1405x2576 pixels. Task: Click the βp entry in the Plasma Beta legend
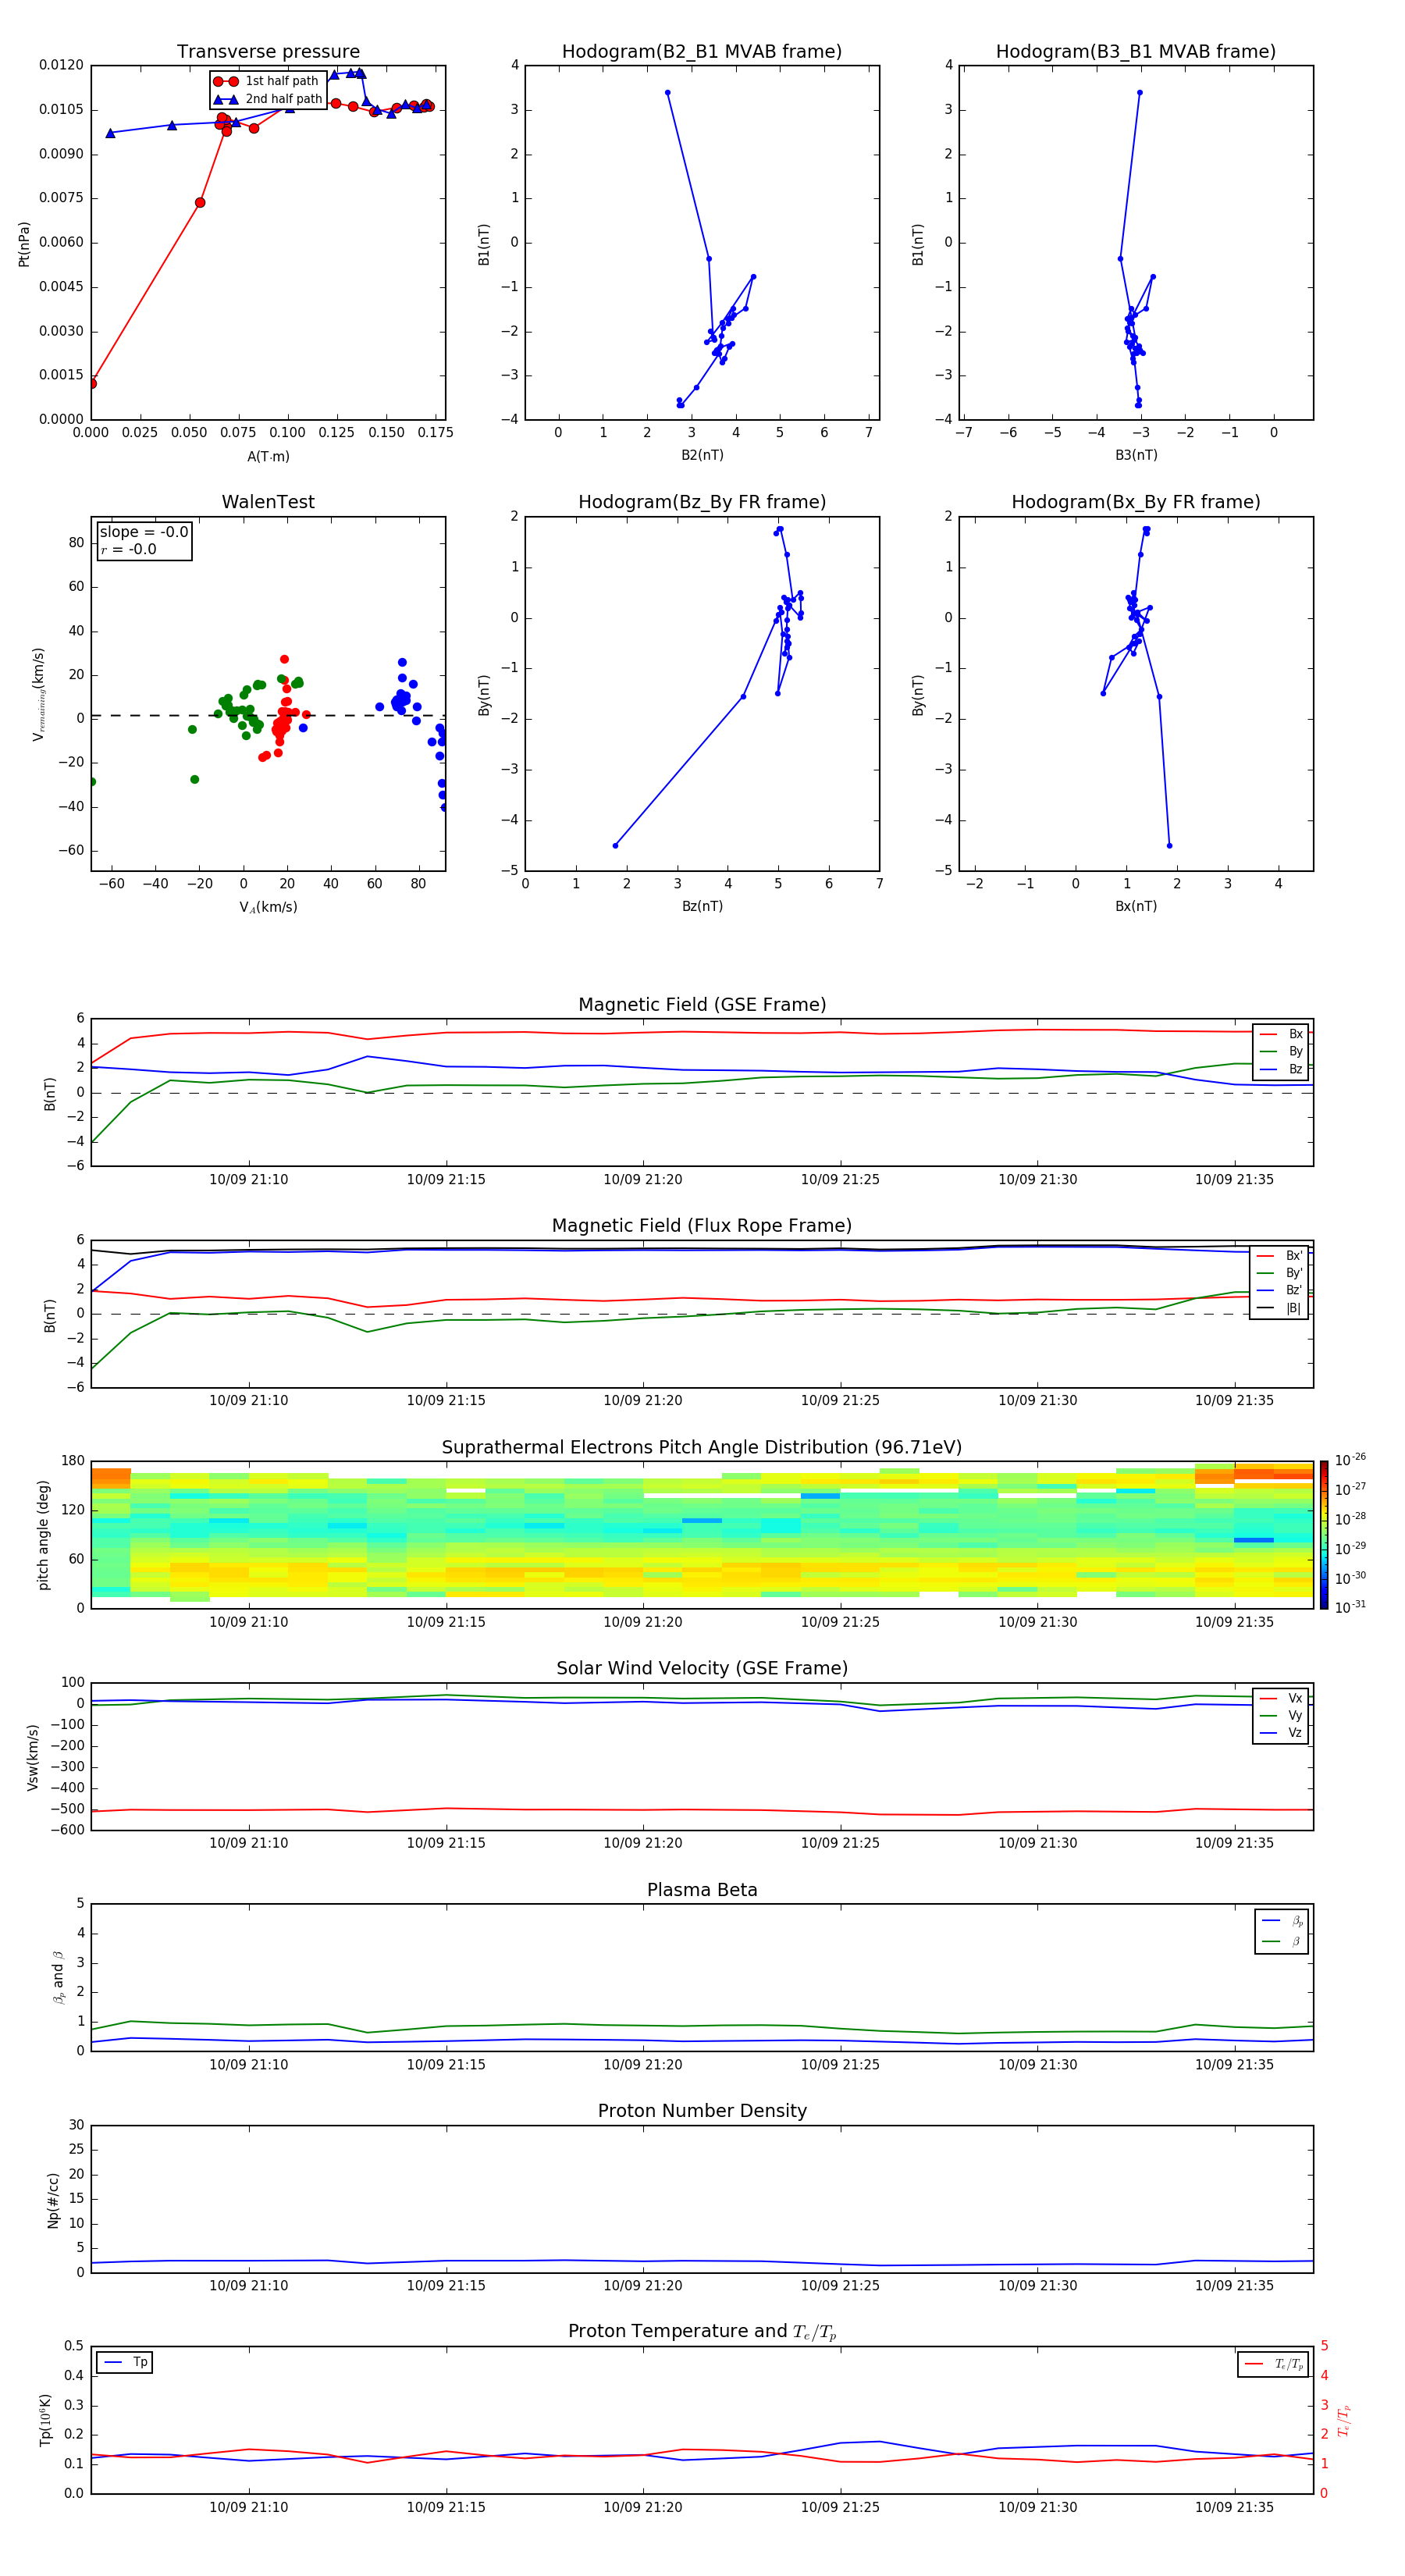[x=1283, y=1921]
